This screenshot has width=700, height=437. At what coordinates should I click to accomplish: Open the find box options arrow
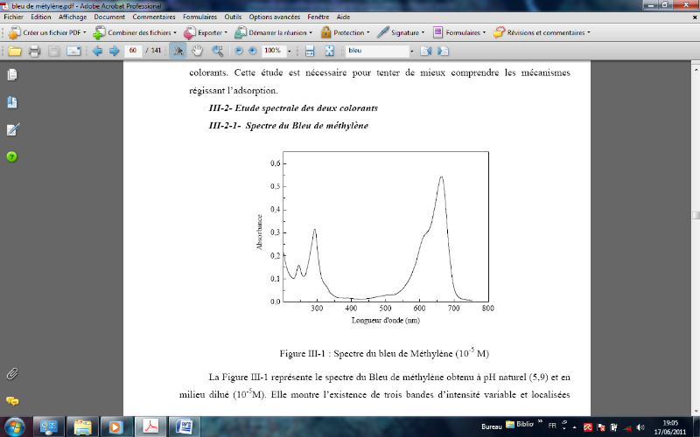pyautogui.click(x=411, y=52)
